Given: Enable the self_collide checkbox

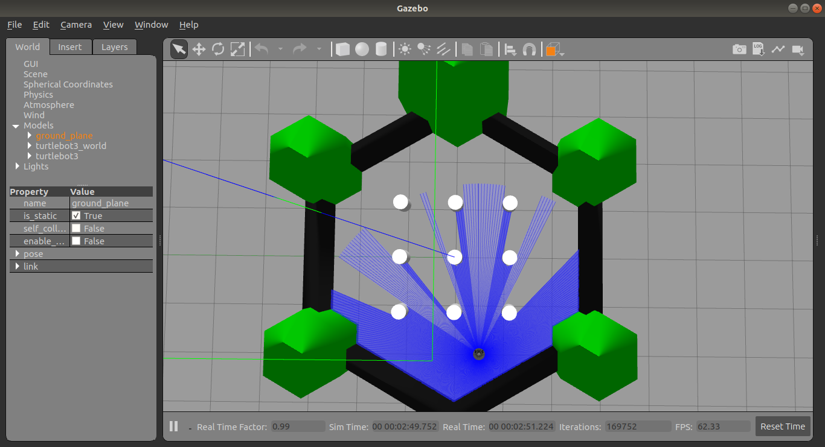Looking at the screenshot, I should pos(76,228).
